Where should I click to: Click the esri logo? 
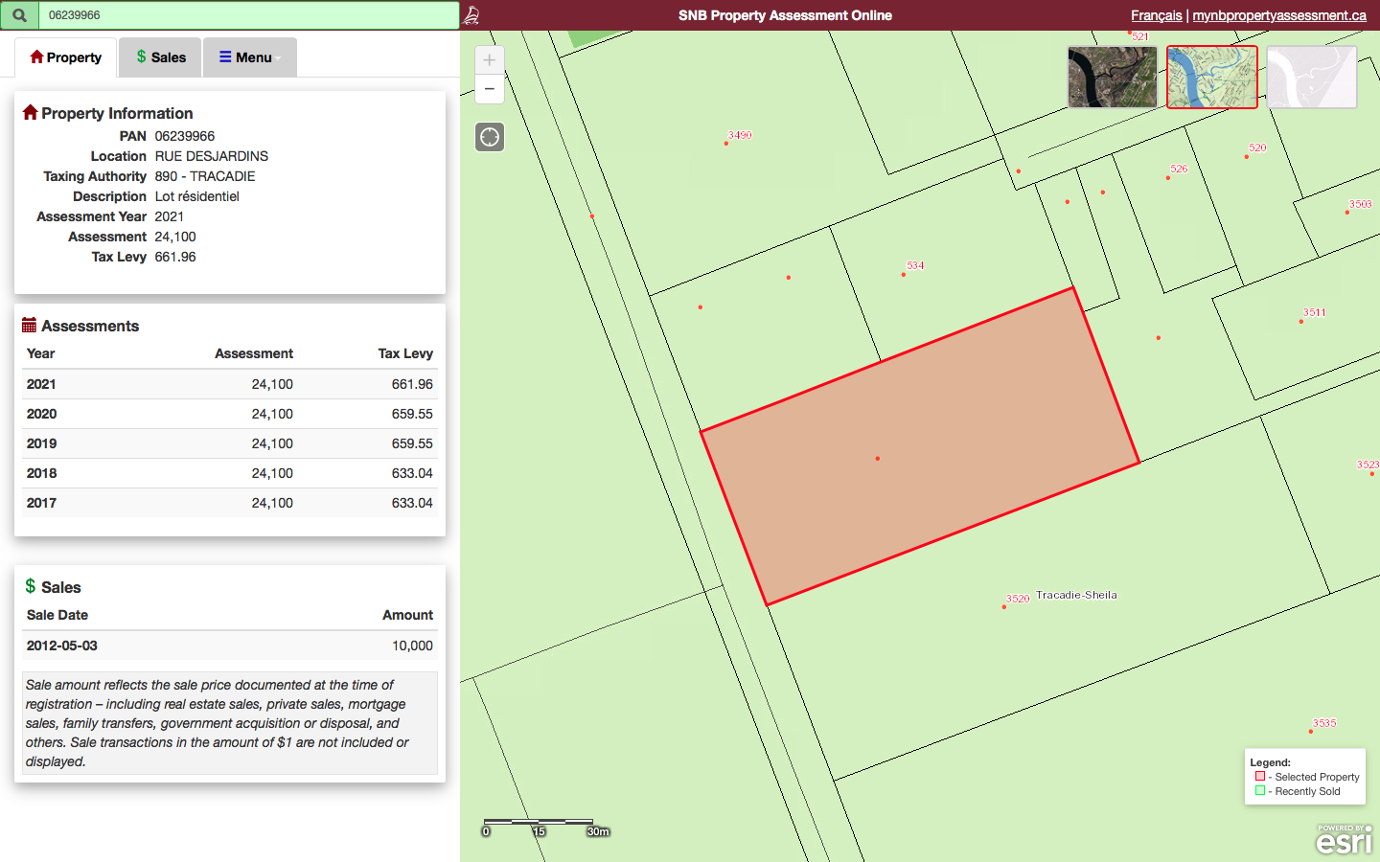(x=1344, y=839)
